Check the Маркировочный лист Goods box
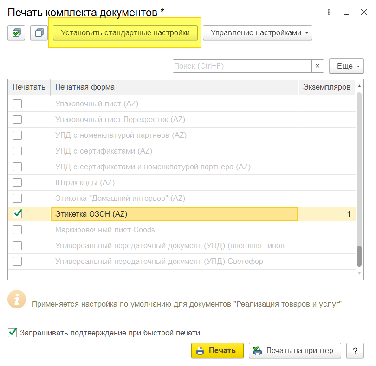This screenshot has width=376, height=366. 18,230
